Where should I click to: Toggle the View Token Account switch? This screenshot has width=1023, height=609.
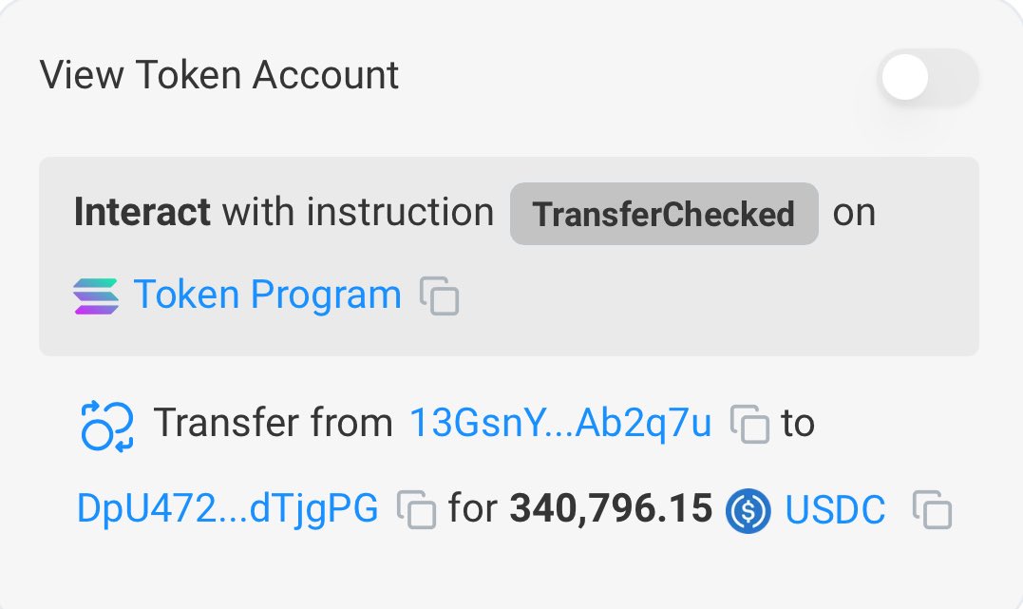click(928, 77)
